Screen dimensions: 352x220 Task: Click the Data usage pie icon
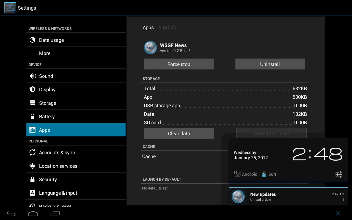click(x=32, y=40)
